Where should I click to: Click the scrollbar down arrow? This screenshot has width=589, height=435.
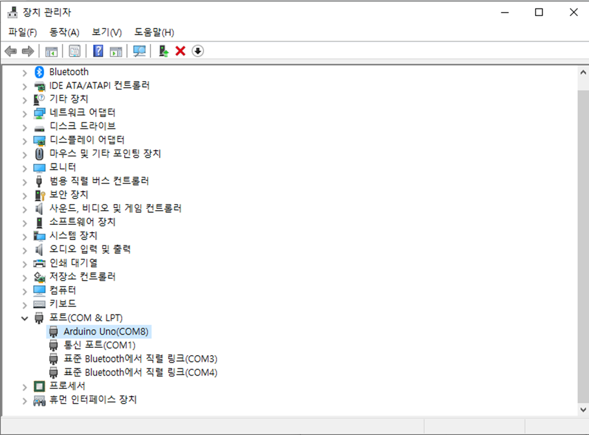pos(583,410)
